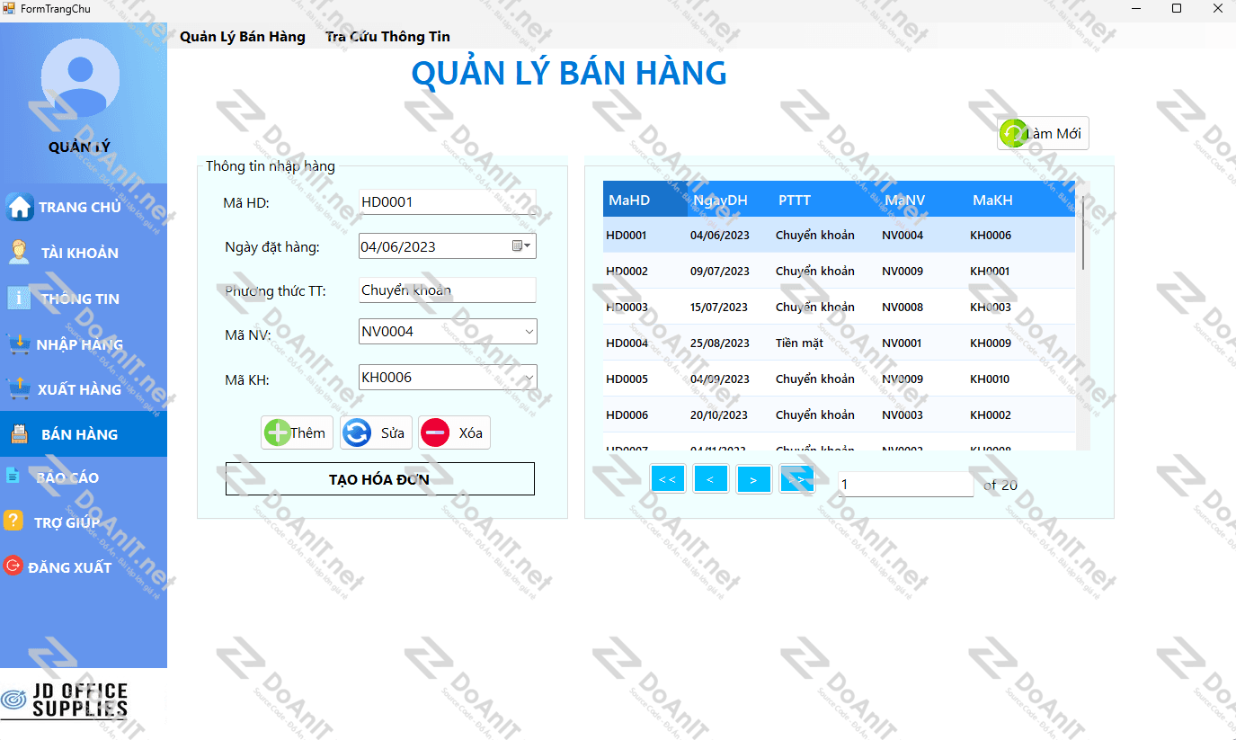Click the cart icon beside XUẤT HÀNG
Viewport: 1236px width, 740px height.
pos(19,388)
